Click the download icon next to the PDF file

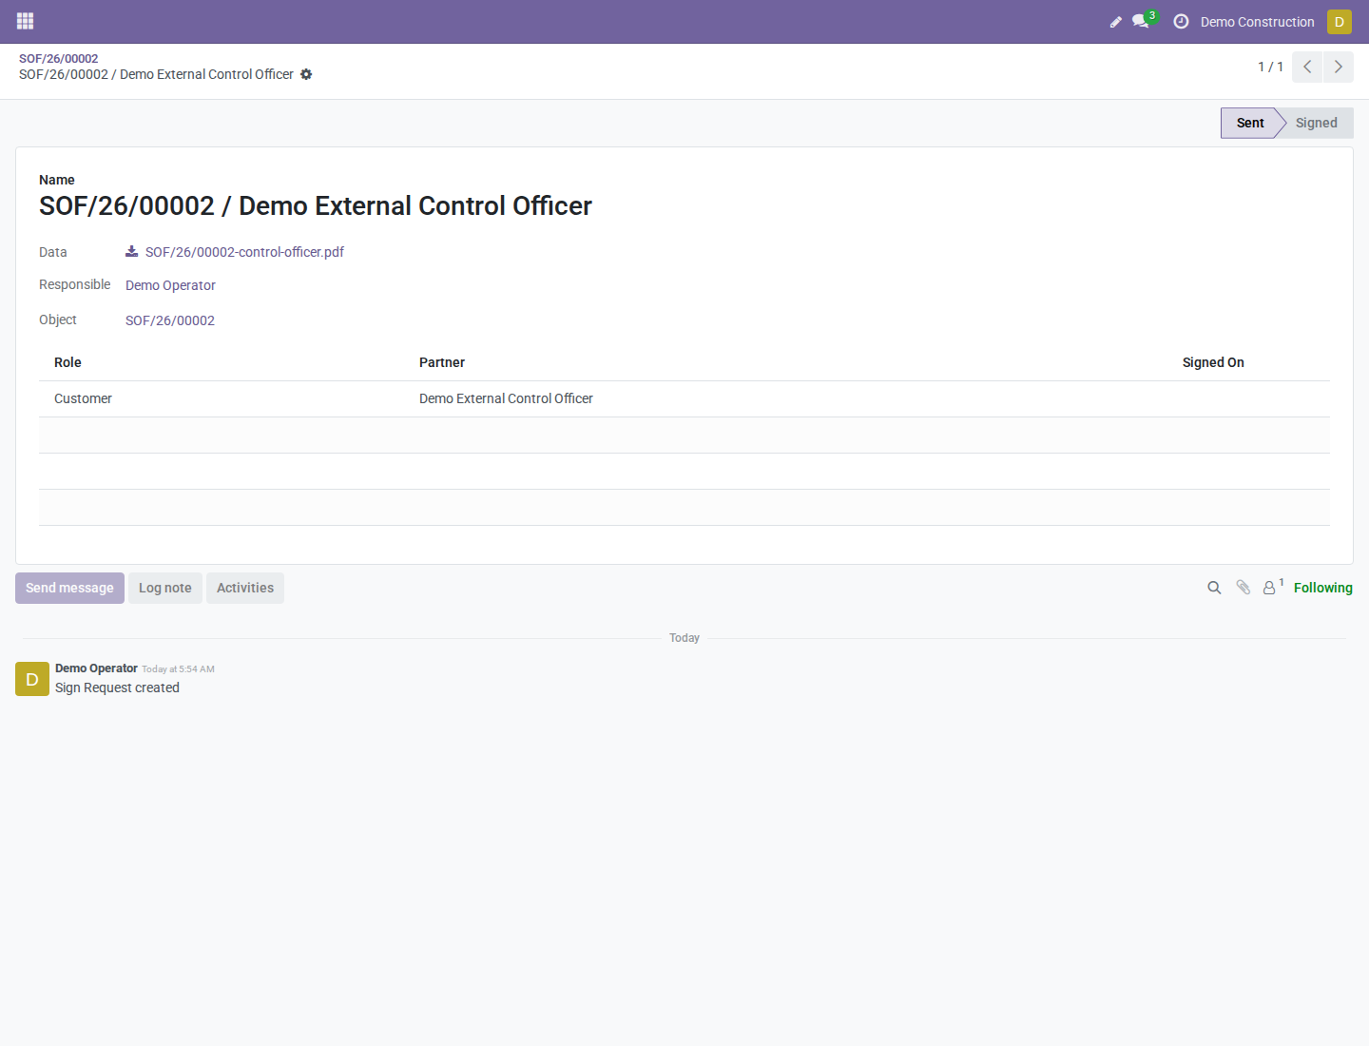[x=132, y=252]
